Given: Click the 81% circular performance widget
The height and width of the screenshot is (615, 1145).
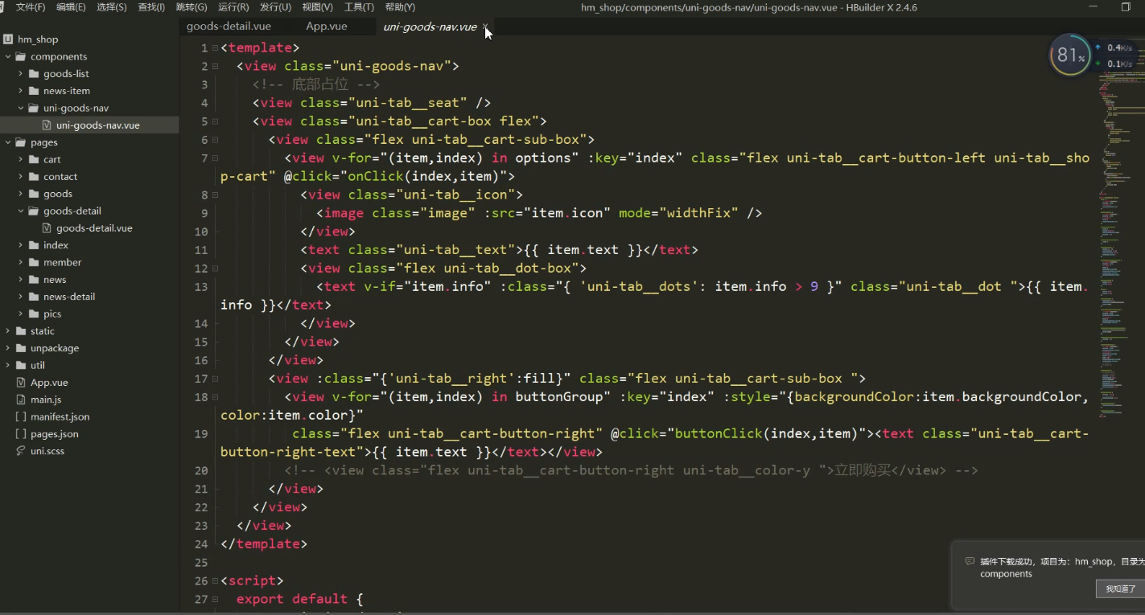Looking at the screenshot, I should [1070, 55].
